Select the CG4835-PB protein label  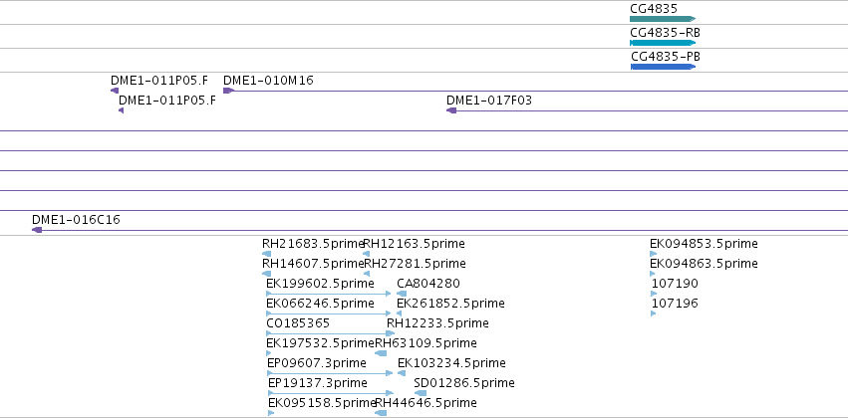[666, 57]
